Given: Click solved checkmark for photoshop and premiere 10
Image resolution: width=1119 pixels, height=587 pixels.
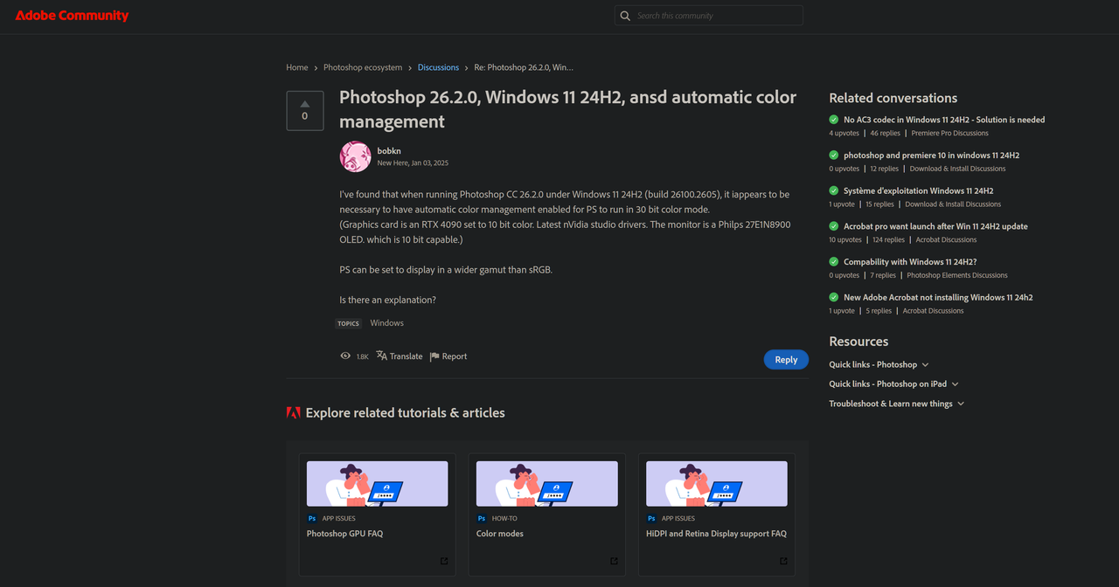Looking at the screenshot, I should (x=834, y=155).
